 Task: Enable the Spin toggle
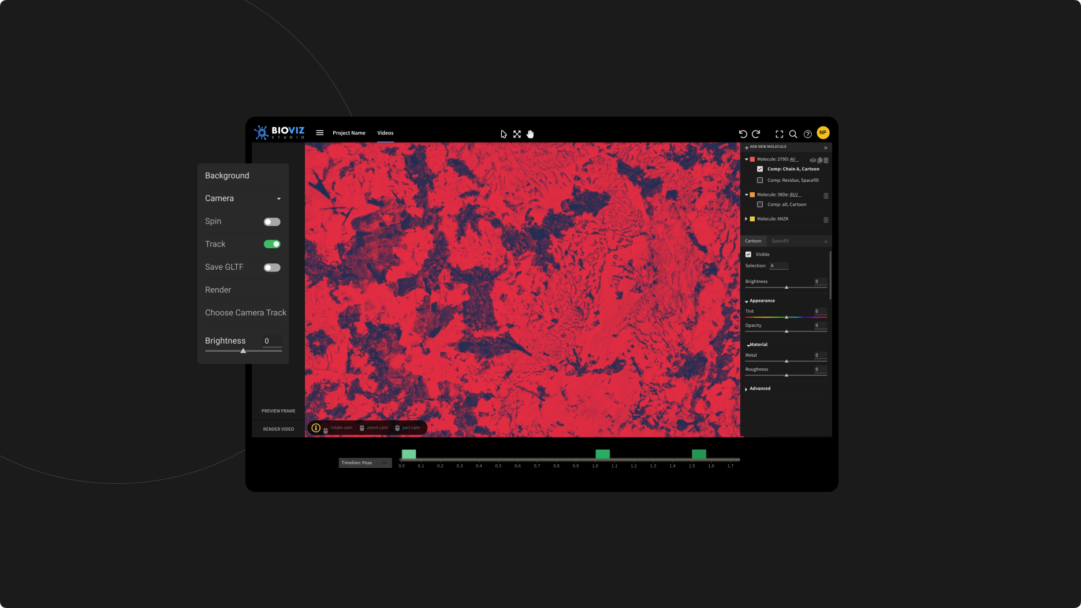click(272, 222)
